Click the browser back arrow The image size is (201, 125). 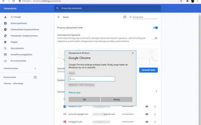3,1
